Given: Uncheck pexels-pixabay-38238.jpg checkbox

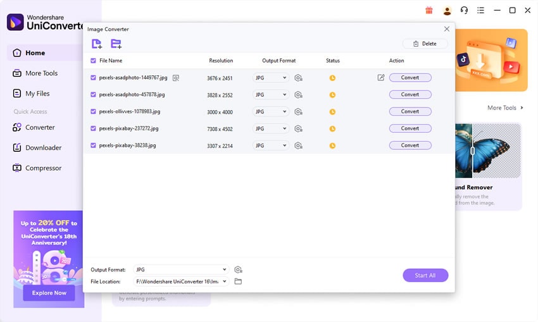Looking at the screenshot, I should pos(93,146).
